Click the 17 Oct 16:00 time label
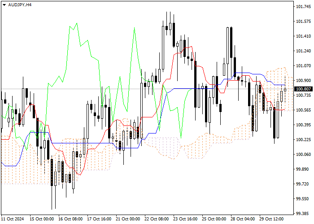The height and width of the screenshot is (224, 314). tap(99, 219)
